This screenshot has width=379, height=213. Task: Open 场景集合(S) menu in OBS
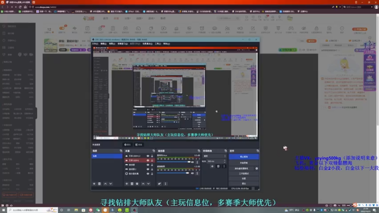click(x=147, y=44)
